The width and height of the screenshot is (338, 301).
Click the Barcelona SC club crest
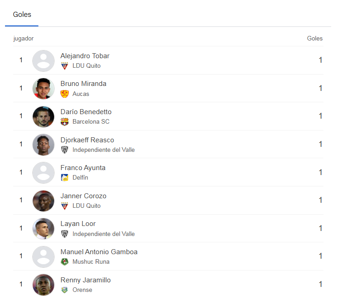pyautogui.click(x=65, y=122)
